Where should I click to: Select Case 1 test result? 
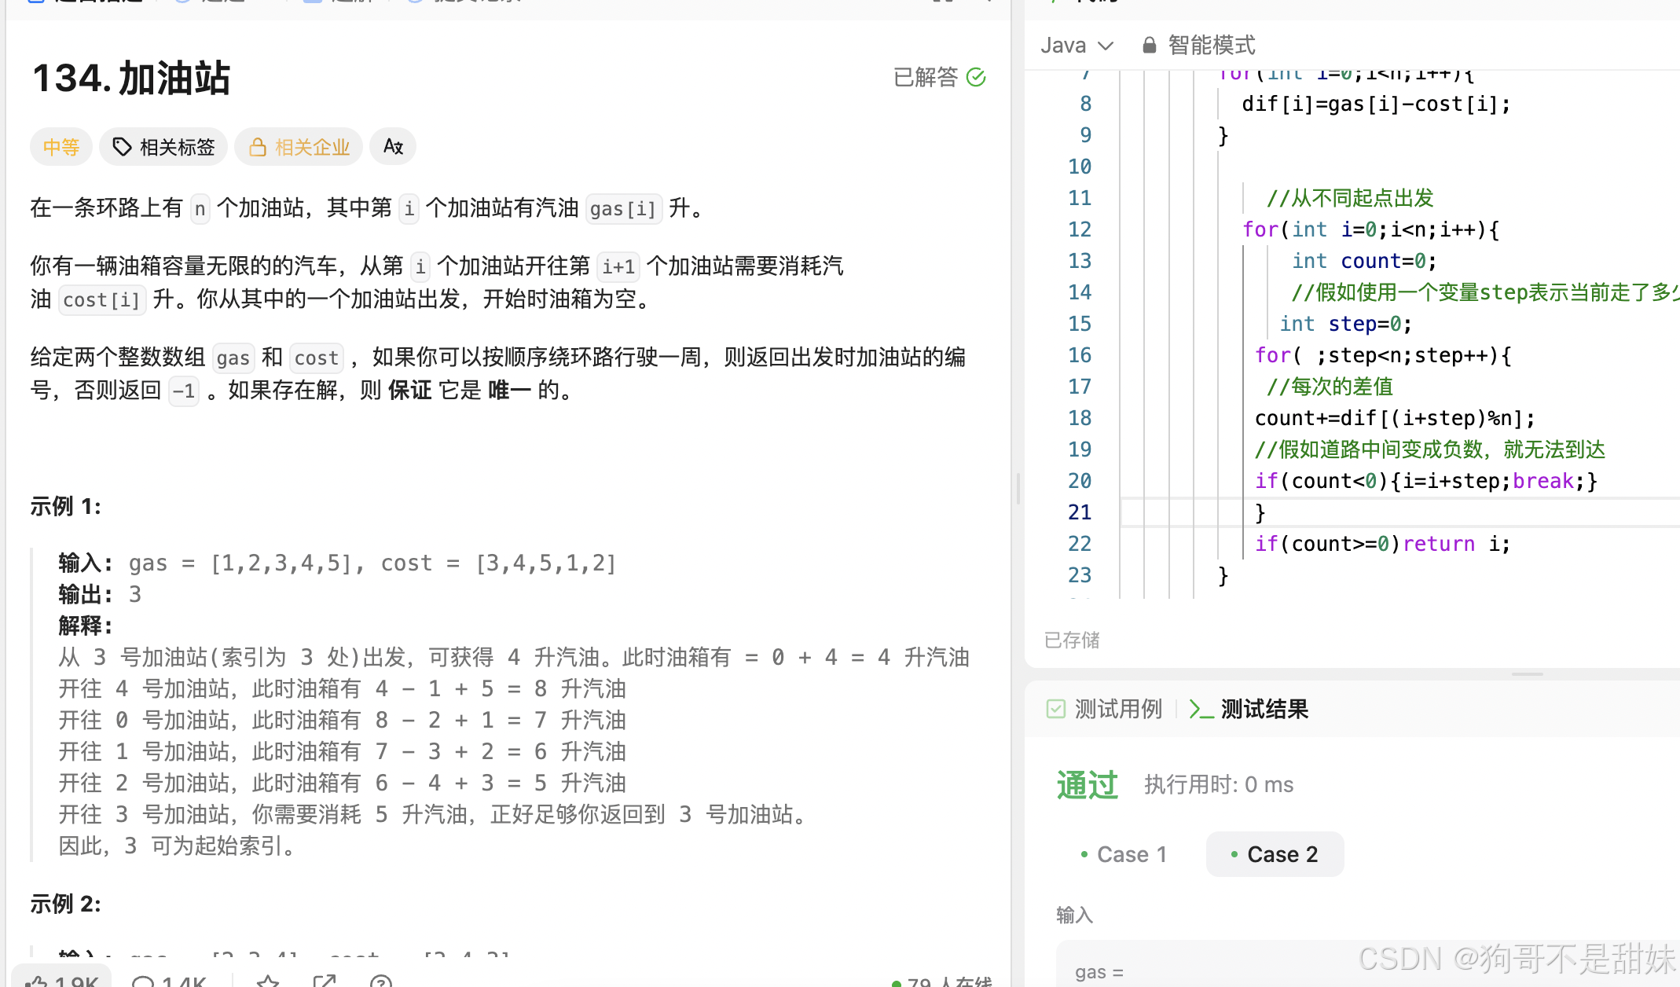(x=1124, y=854)
